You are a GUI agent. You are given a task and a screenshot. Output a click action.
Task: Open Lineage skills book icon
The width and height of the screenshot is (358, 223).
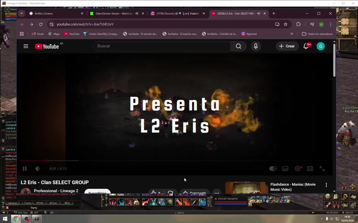point(353,197)
